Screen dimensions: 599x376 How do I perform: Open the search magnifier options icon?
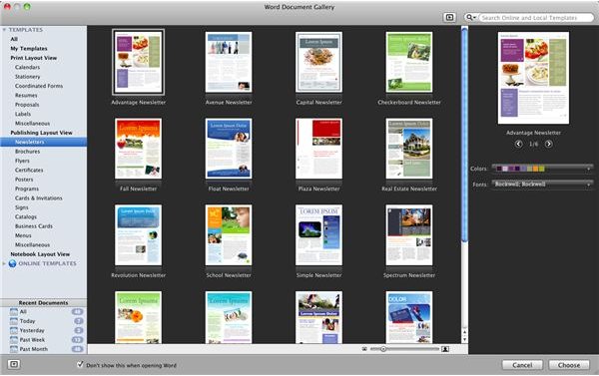[470, 18]
